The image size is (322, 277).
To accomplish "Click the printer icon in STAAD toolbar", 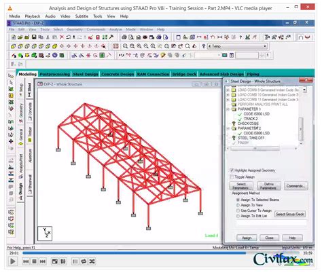I will tap(124, 37).
